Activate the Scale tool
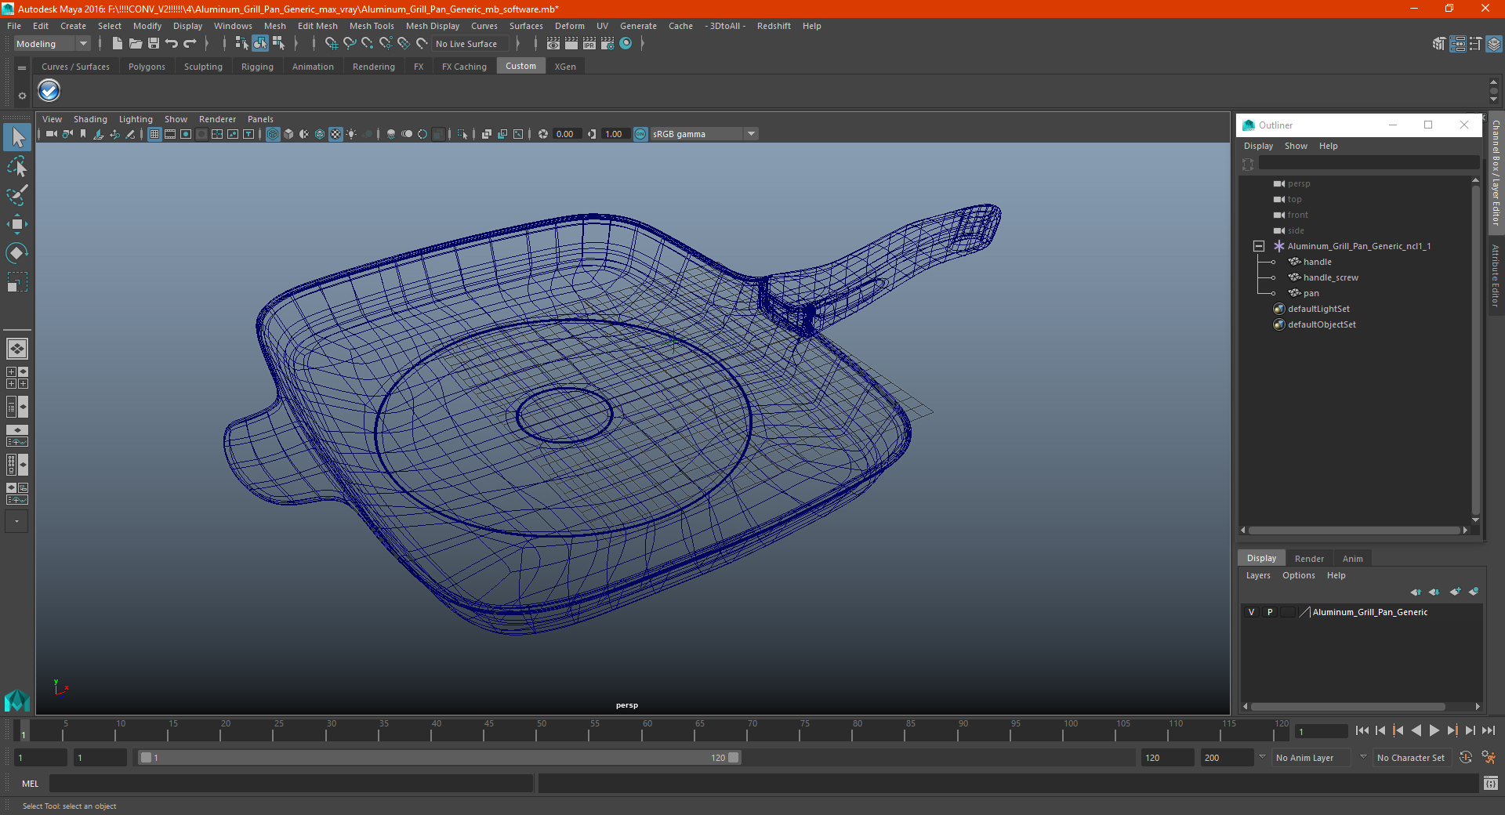The image size is (1505, 815). (x=17, y=282)
